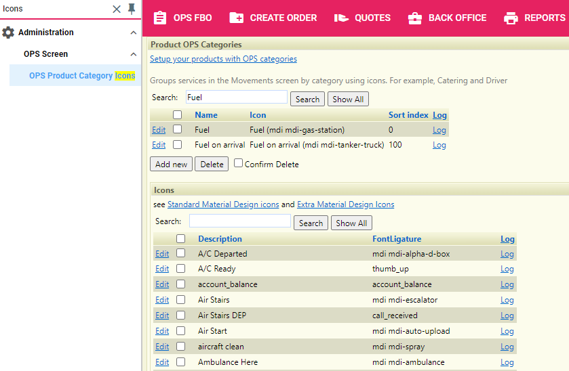Tick the checkbox for Fuel on arrival row

178,145
